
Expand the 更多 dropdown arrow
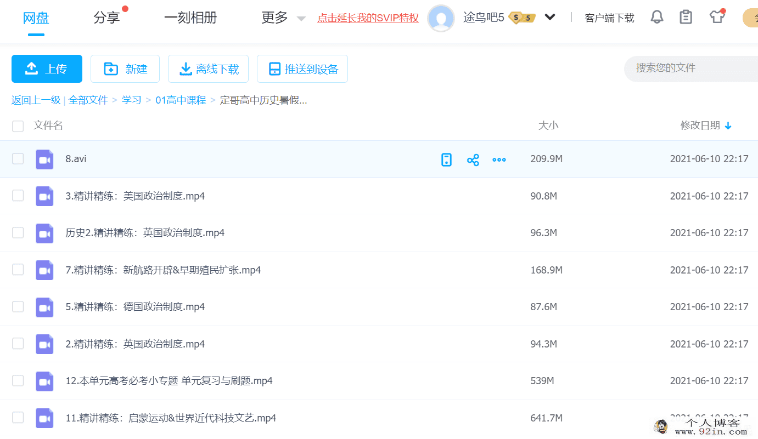301,19
